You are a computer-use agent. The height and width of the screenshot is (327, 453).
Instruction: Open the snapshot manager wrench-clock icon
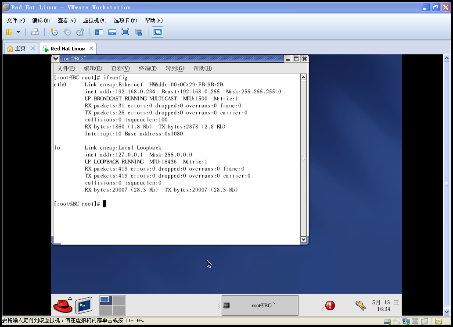tap(80, 32)
